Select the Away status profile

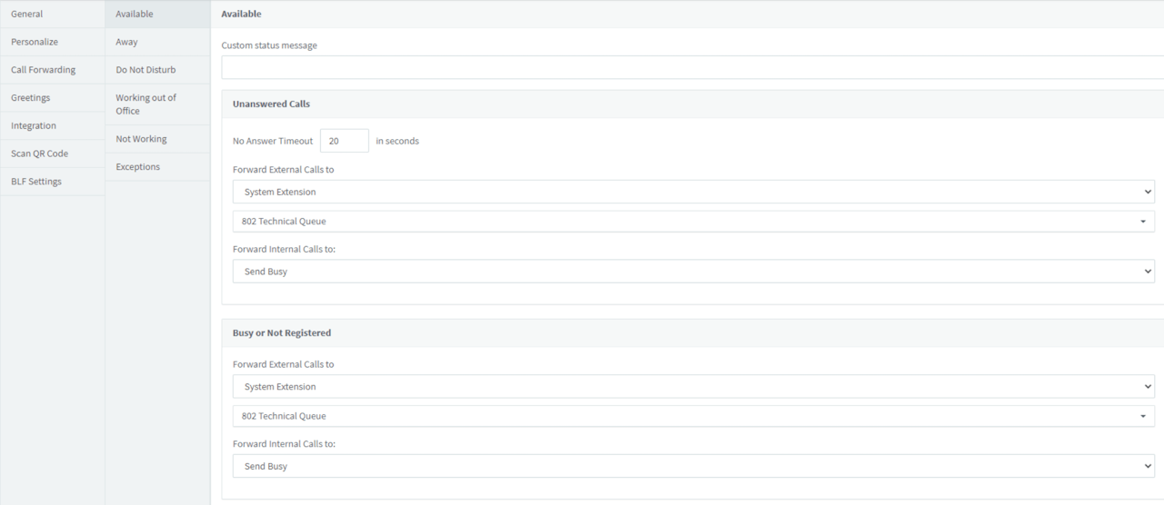tap(127, 42)
